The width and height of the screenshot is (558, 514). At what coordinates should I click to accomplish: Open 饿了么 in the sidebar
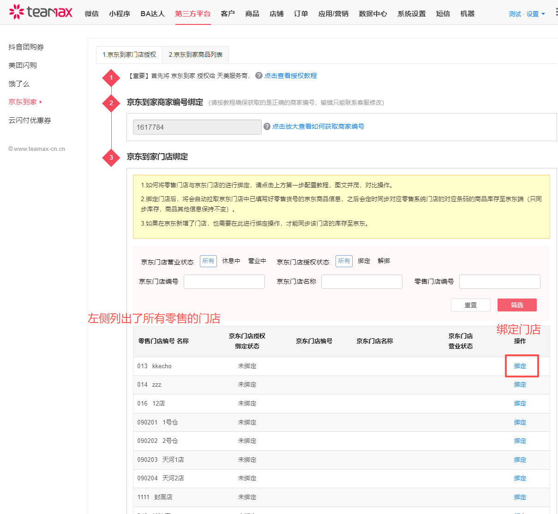[x=19, y=84]
